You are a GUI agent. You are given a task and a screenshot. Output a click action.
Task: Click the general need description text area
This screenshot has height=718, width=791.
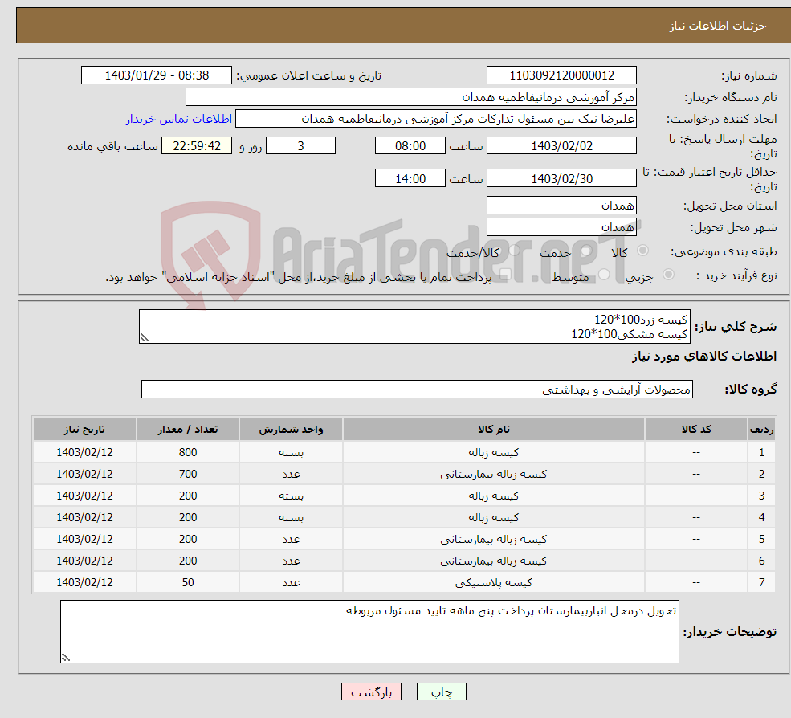click(414, 326)
